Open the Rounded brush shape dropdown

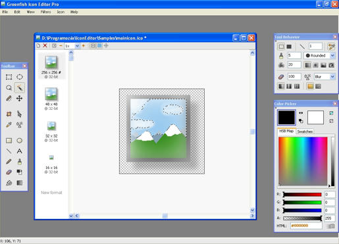332,55
